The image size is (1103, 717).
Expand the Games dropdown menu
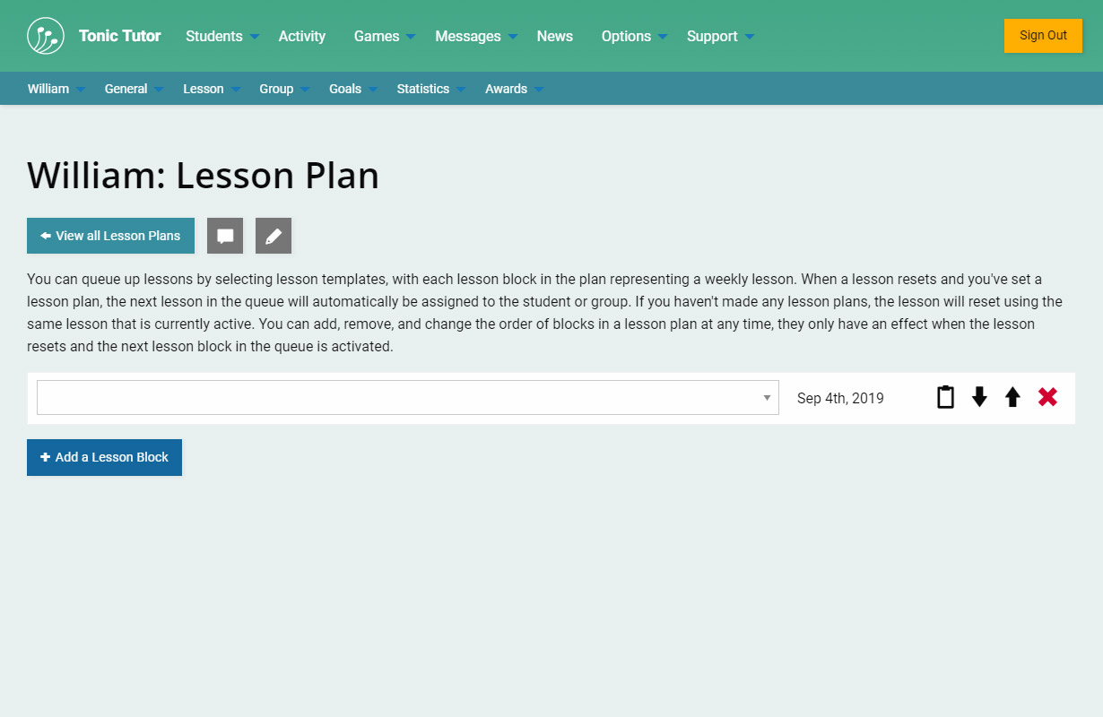coord(384,36)
